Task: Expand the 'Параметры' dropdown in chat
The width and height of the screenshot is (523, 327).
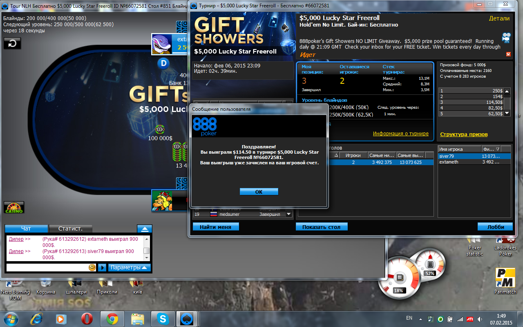Action: click(x=130, y=267)
